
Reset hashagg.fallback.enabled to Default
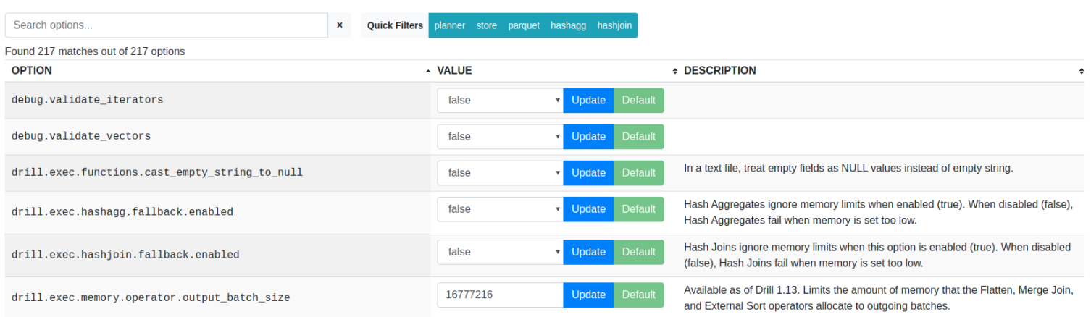639,209
